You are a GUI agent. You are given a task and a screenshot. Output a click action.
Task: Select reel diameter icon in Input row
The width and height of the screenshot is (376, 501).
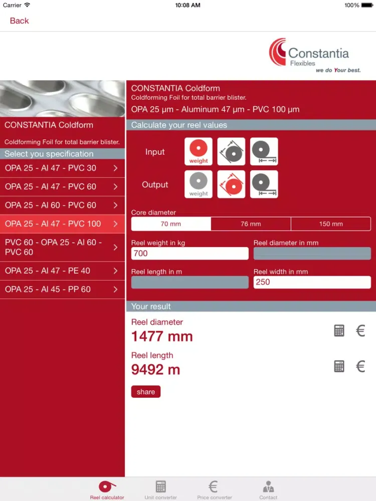coord(231,151)
